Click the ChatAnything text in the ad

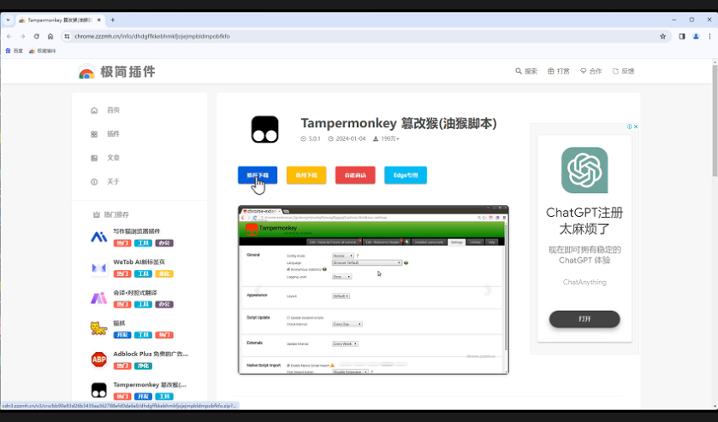[584, 282]
